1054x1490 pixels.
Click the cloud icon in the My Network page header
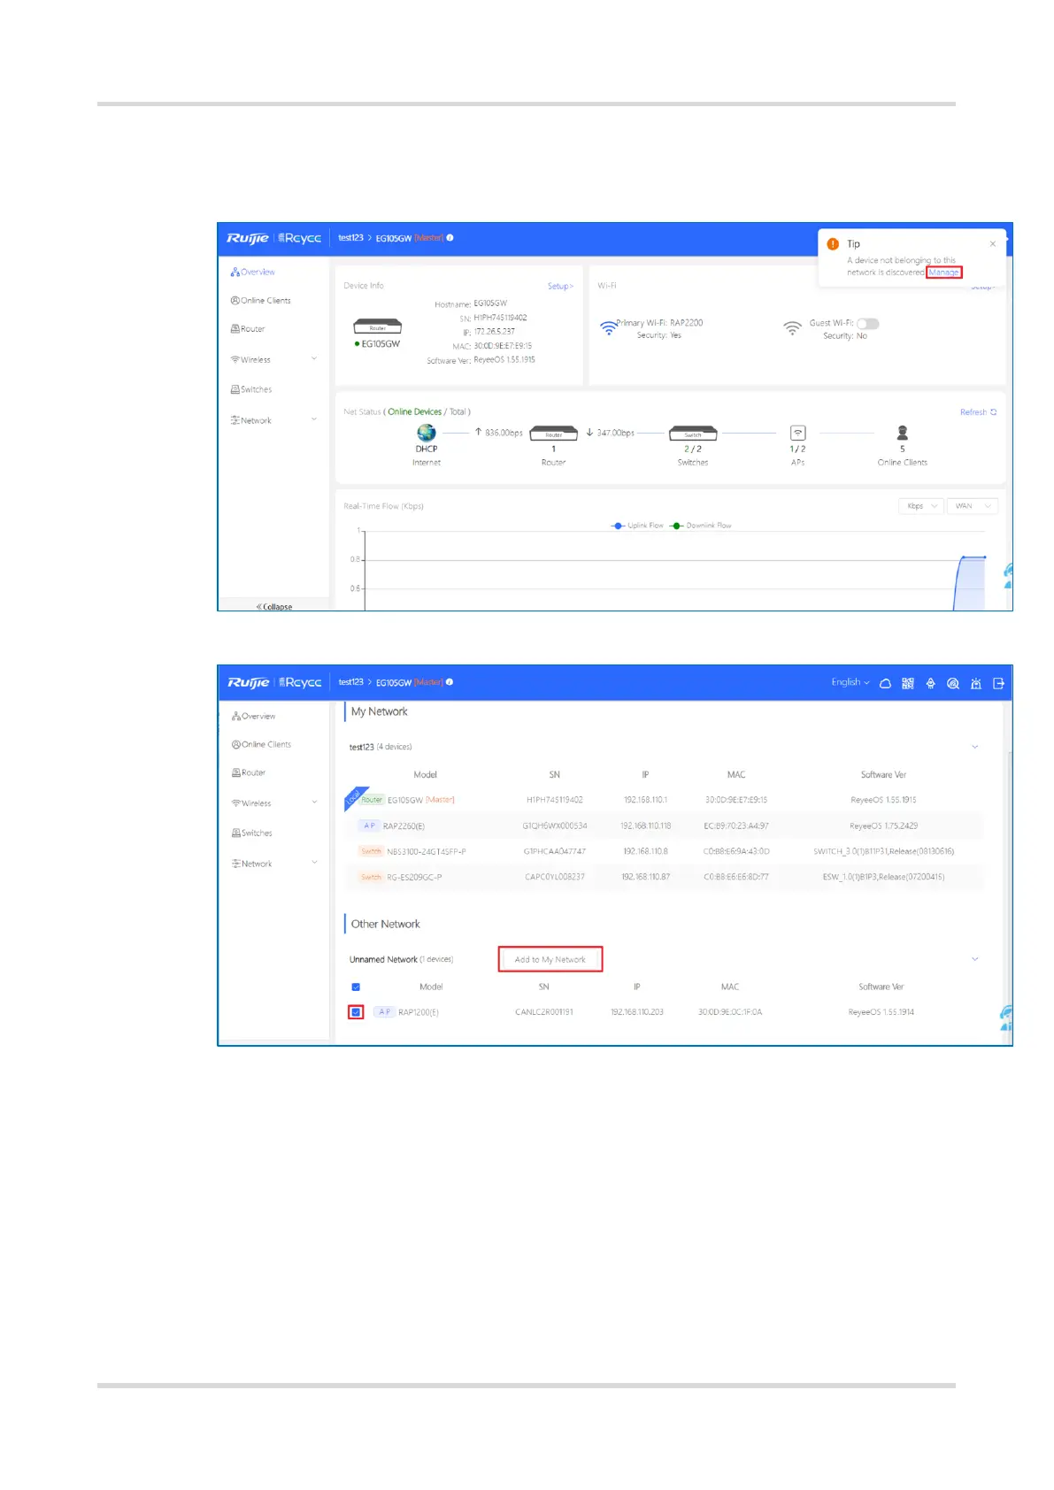pos(885,683)
